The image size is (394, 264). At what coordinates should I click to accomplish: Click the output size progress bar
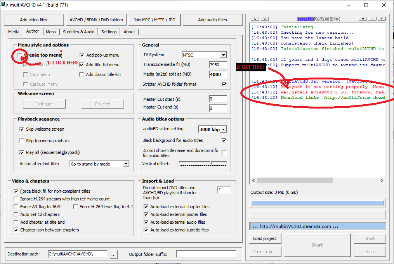318,203
